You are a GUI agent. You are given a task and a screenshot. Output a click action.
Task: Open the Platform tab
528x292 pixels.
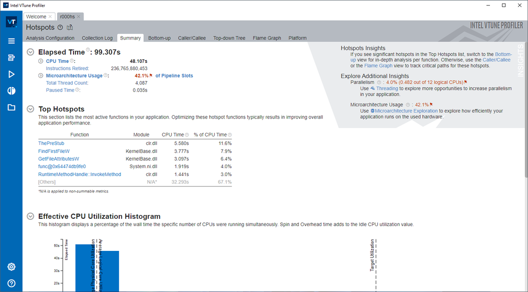pos(298,38)
